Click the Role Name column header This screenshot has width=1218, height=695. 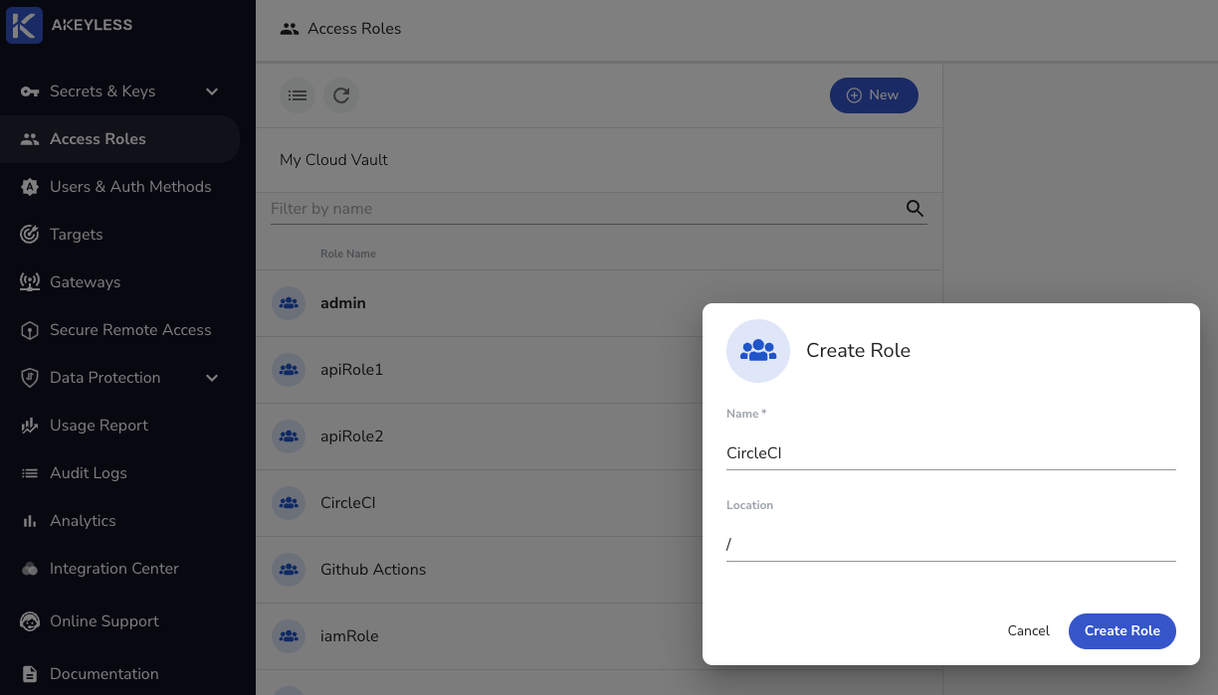(348, 254)
